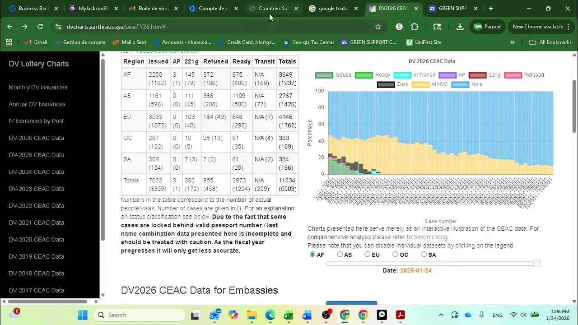578x325 pixels.
Task: Select the EU region radio button
Action: (x=368, y=255)
